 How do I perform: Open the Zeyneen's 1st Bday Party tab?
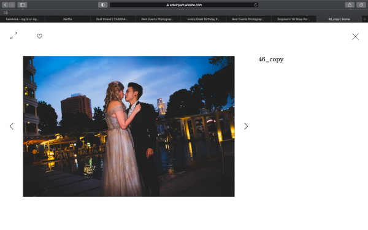[x=293, y=19]
